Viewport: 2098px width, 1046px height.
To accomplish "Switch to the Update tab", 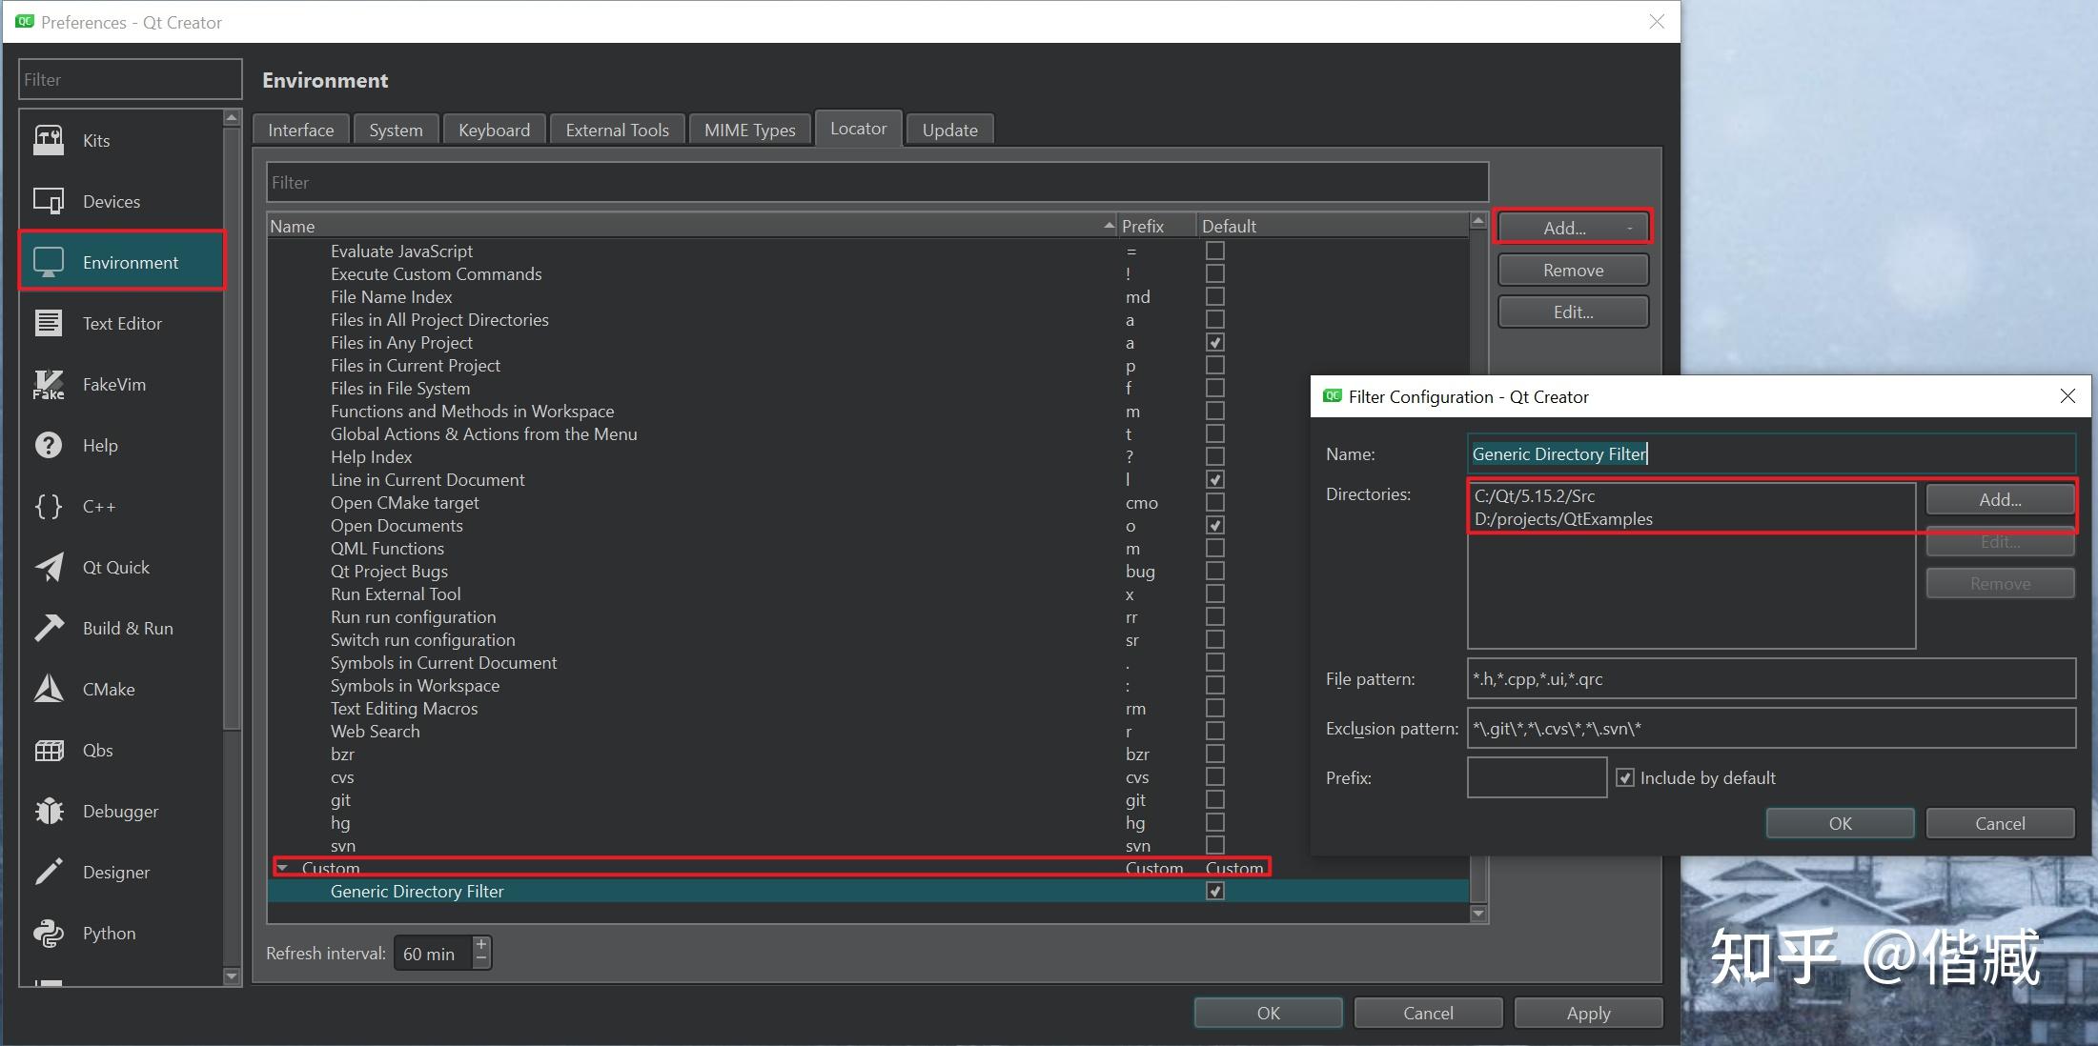I will click(949, 130).
